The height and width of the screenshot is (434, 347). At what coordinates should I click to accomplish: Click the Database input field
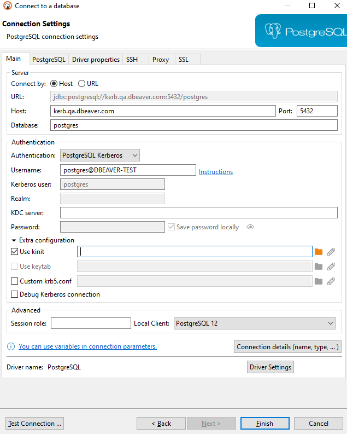194,125
